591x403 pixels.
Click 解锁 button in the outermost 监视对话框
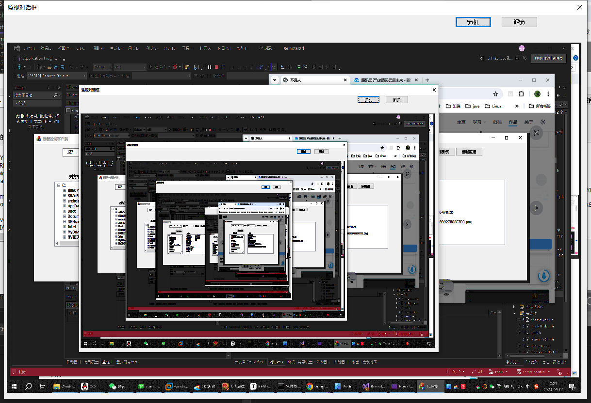519,22
